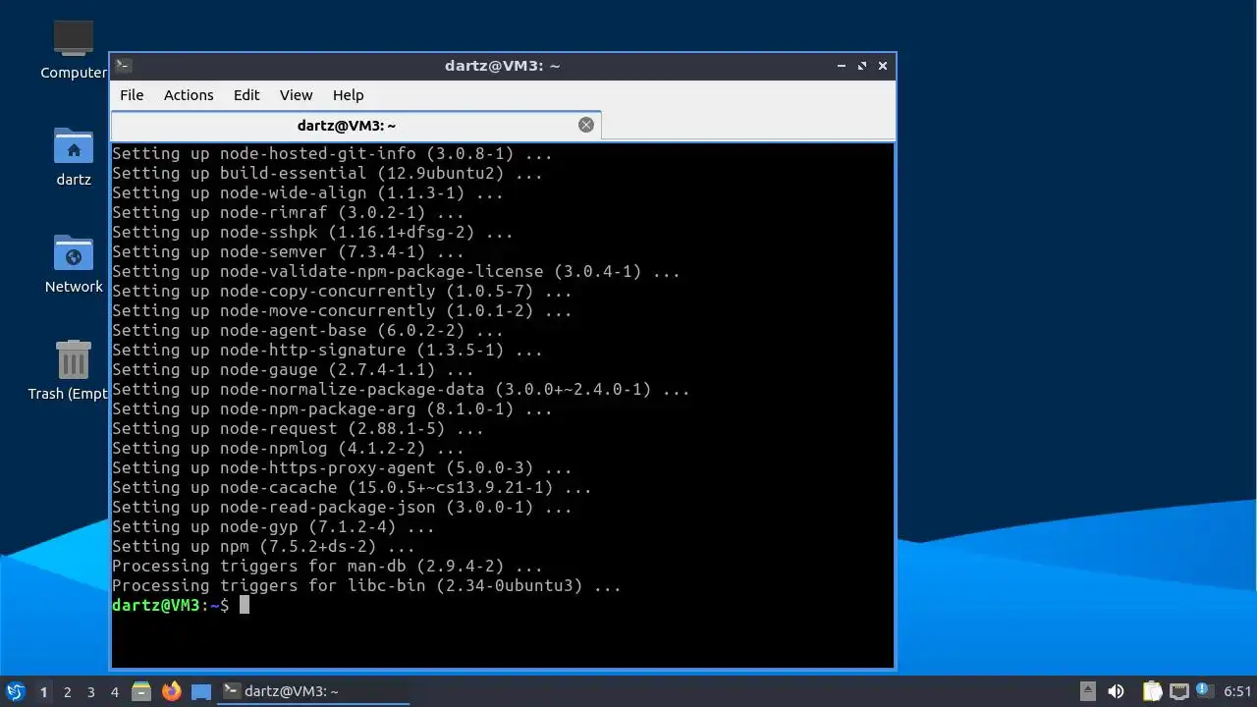1257x707 pixels.
Task: Select the Computer desktop icon
Action: [74, 50]
